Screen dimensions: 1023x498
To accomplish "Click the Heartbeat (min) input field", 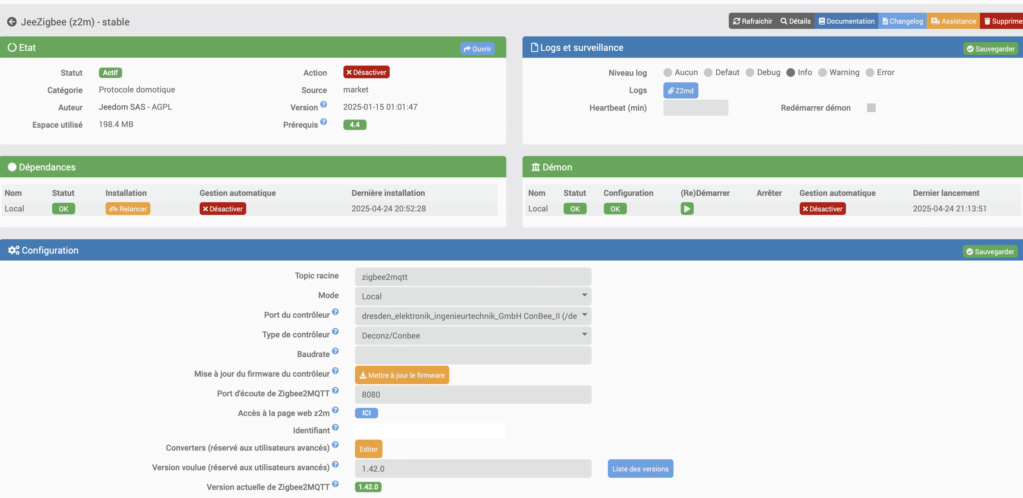I will click(696, 108).
